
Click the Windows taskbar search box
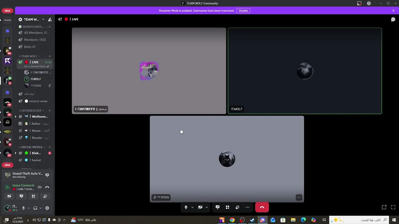click(x=360, y=220)
